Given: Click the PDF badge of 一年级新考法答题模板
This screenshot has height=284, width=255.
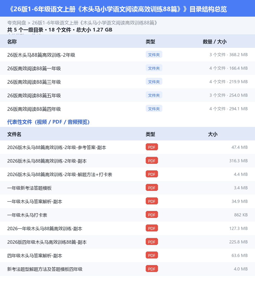Looking at the screenshot, I should 152,188.
